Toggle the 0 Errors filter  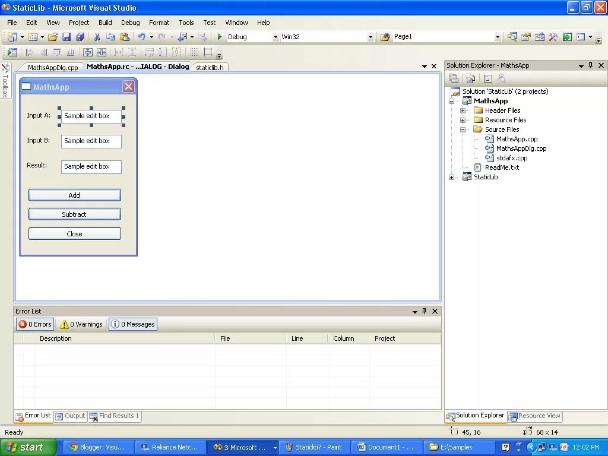(x=35, y=324)
